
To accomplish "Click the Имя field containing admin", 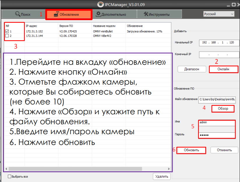I will coord(217,123).
